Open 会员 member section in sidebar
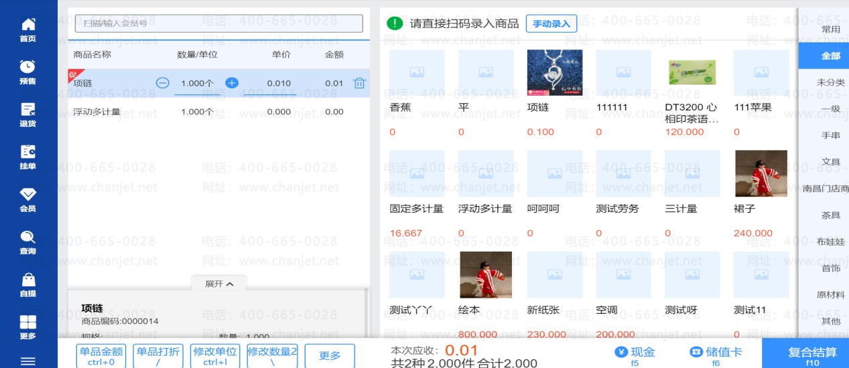The width and height of the screenshot is (849, 368). (x=28, y=200)
